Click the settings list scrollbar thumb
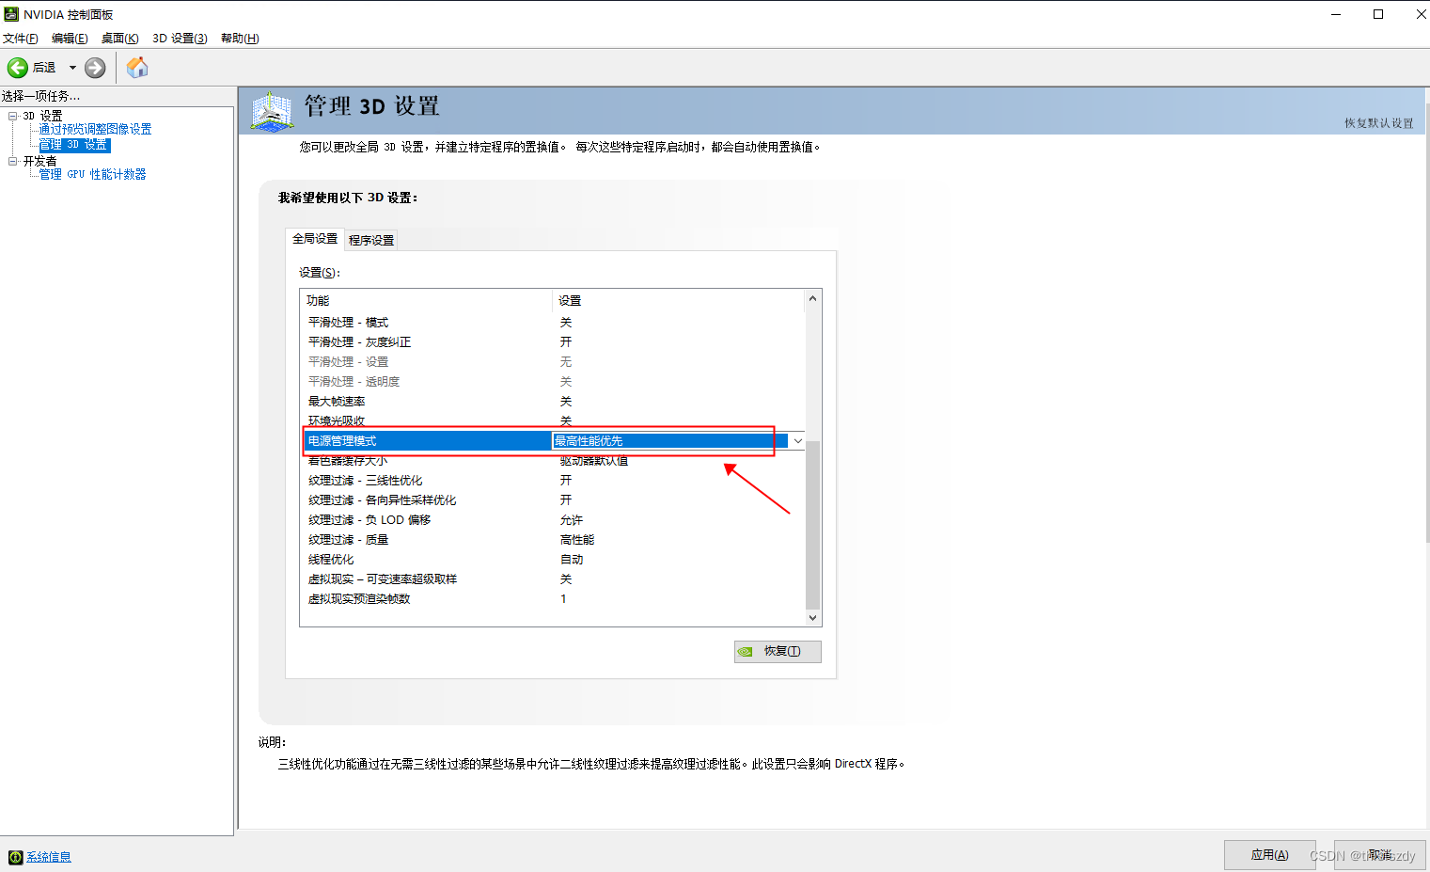Image resolution: width=1430 pixels, height=872 pixels. coord(813,525)
